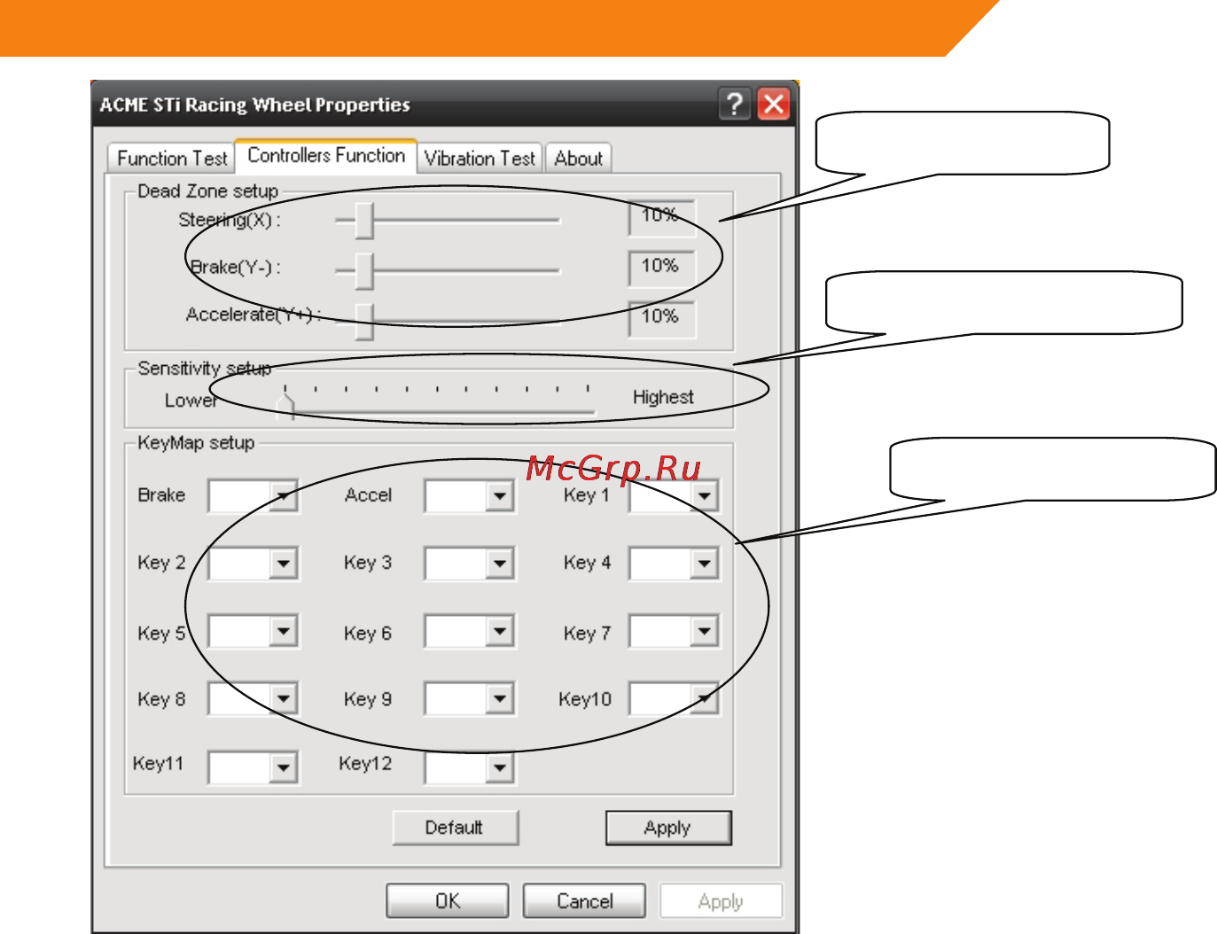1217x934 pixels.
Task: Go to the About tab
Action: point(579,159)
